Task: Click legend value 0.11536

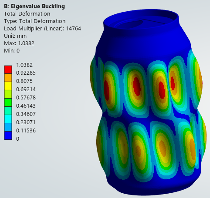Action: 26,131
